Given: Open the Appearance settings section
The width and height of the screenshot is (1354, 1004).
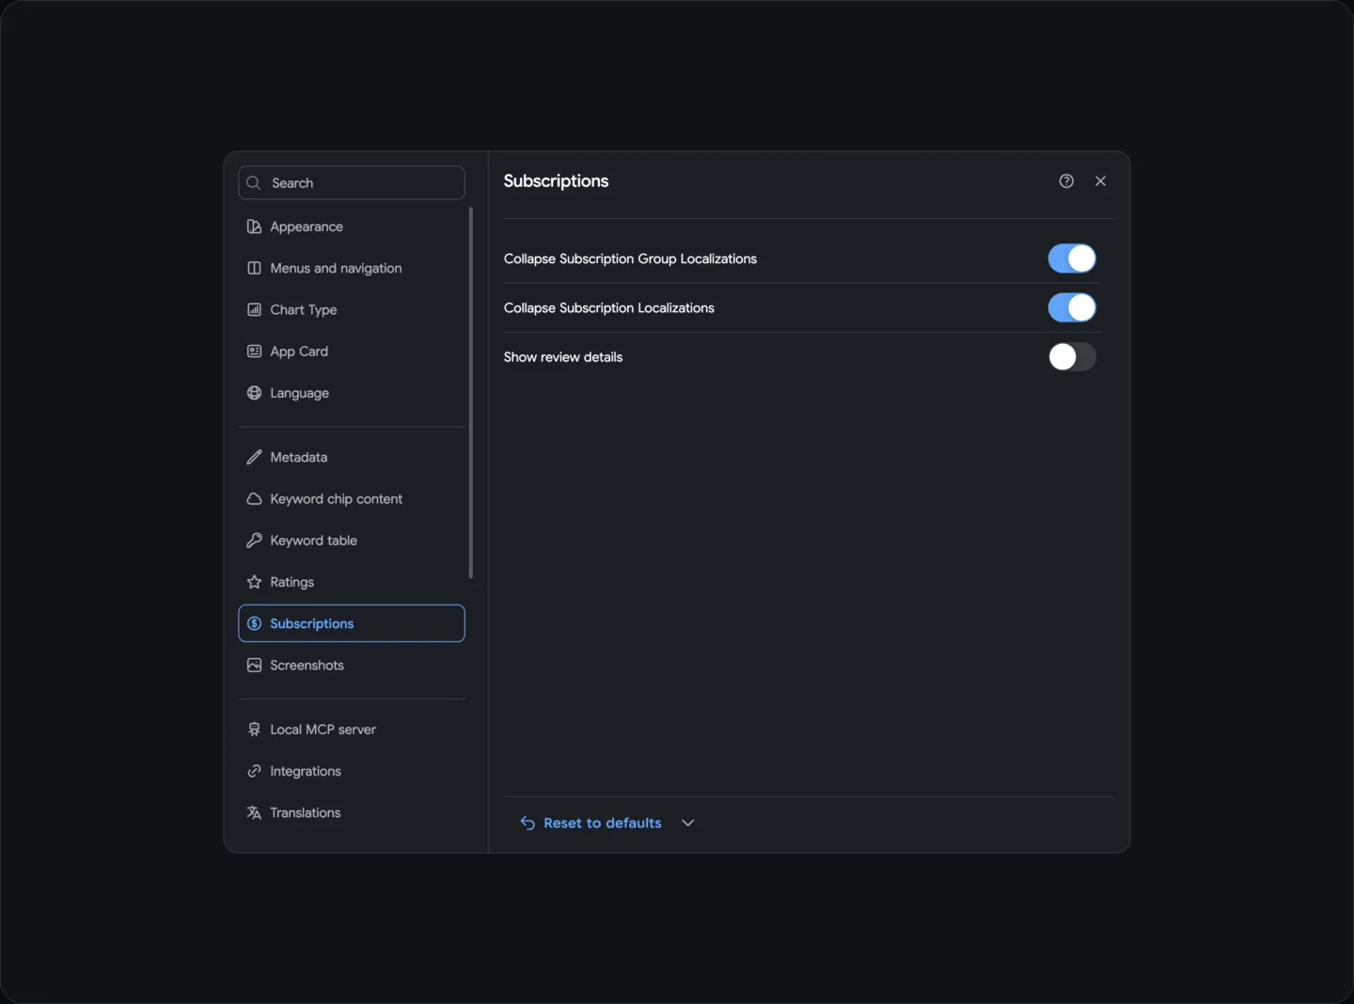Looking at the screenshot, I should pyautogui.click(x=352, y=227).
